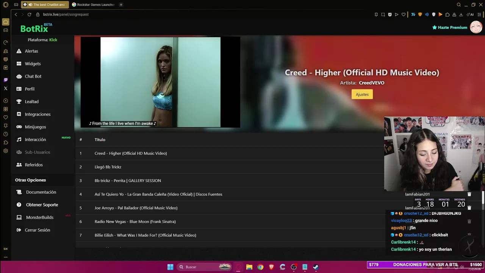
Task: Go back in browser history
Action: click(x=16, y=14)
